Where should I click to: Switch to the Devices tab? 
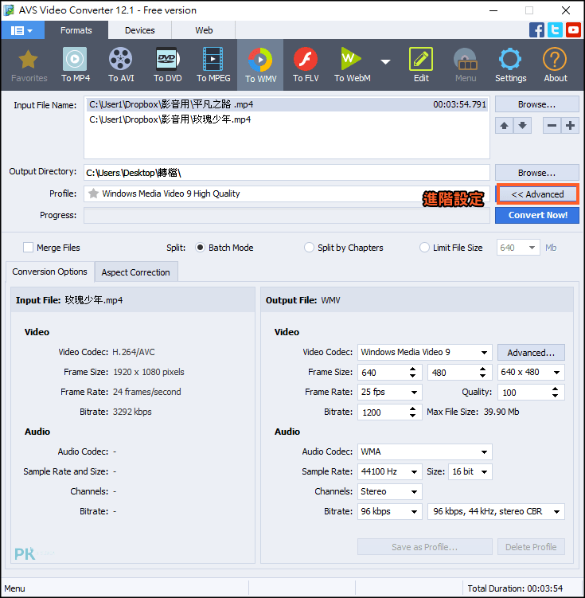tap(140, 30)
